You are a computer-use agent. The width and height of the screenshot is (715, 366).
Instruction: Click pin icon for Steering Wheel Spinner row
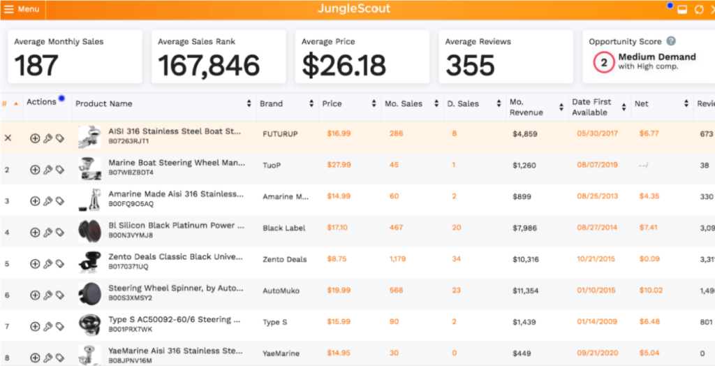tap(48, 295)
